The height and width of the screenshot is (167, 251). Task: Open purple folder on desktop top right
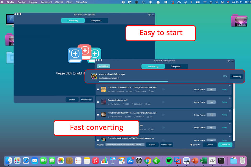(x=239, y=21)
